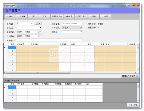
Task: Click the 完成数量 column header
Action: point(57,84)
